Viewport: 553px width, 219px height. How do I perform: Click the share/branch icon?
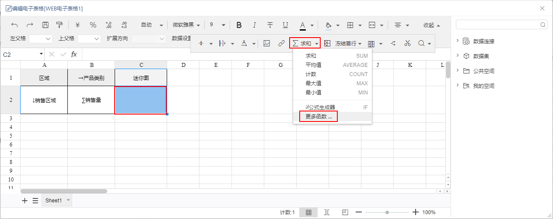click(392, 43)
